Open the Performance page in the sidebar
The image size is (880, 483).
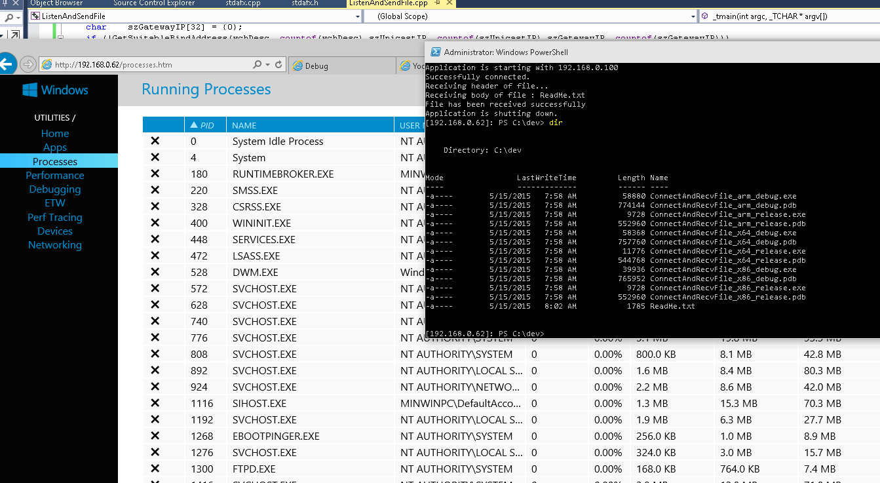(55, 175)
